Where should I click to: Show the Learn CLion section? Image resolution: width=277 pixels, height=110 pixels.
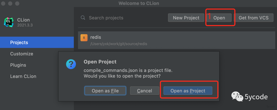(x=23, y=76)
